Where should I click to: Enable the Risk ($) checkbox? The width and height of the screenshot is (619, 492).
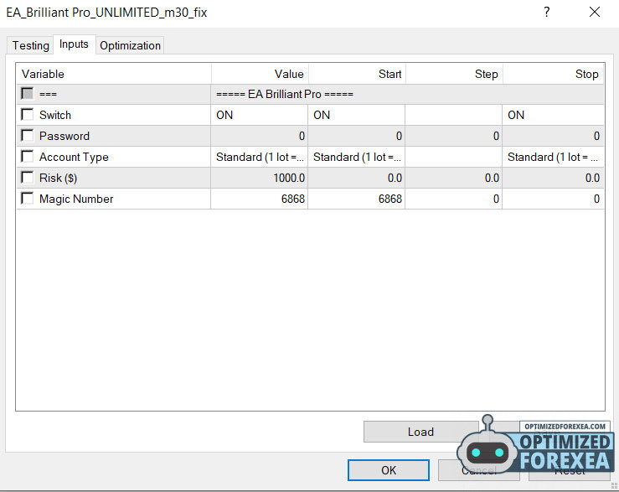28,178
